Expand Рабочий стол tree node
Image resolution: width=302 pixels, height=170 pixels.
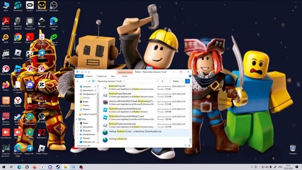tap(78, 142)
